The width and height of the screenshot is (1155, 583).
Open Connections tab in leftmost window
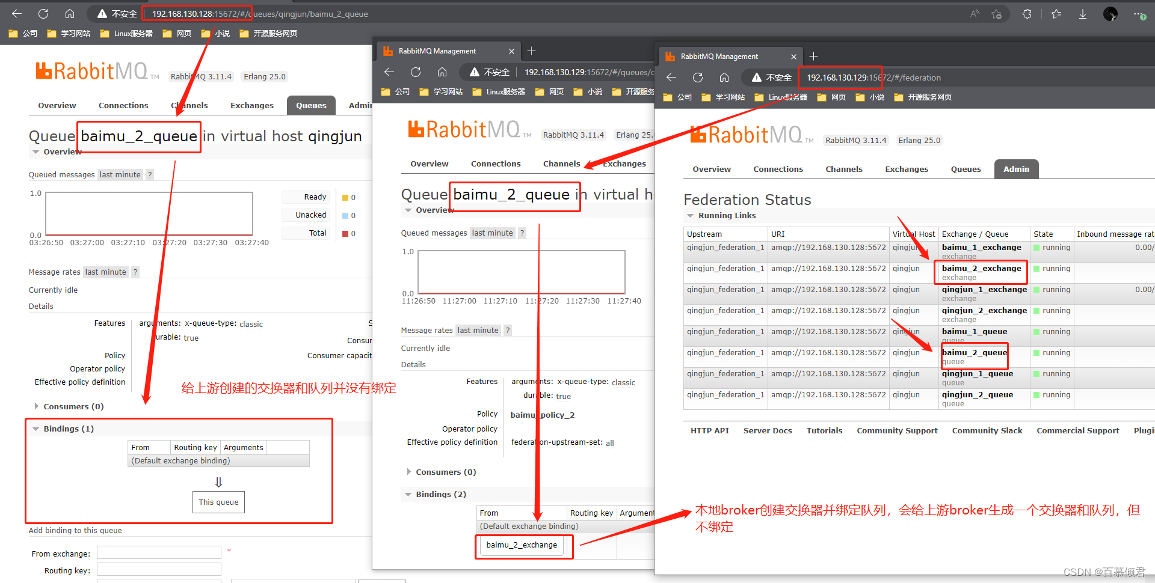point(123,105)
